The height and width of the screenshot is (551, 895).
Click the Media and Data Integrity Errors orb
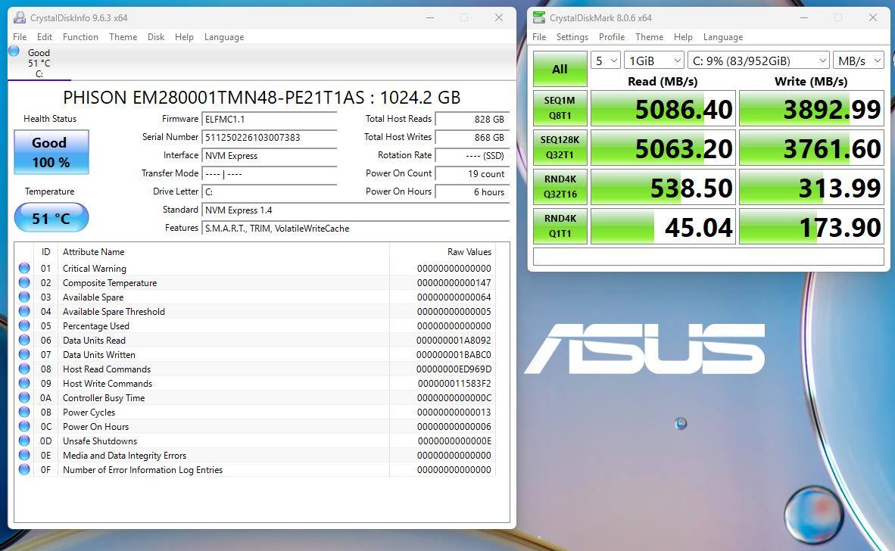coord(24,455)
